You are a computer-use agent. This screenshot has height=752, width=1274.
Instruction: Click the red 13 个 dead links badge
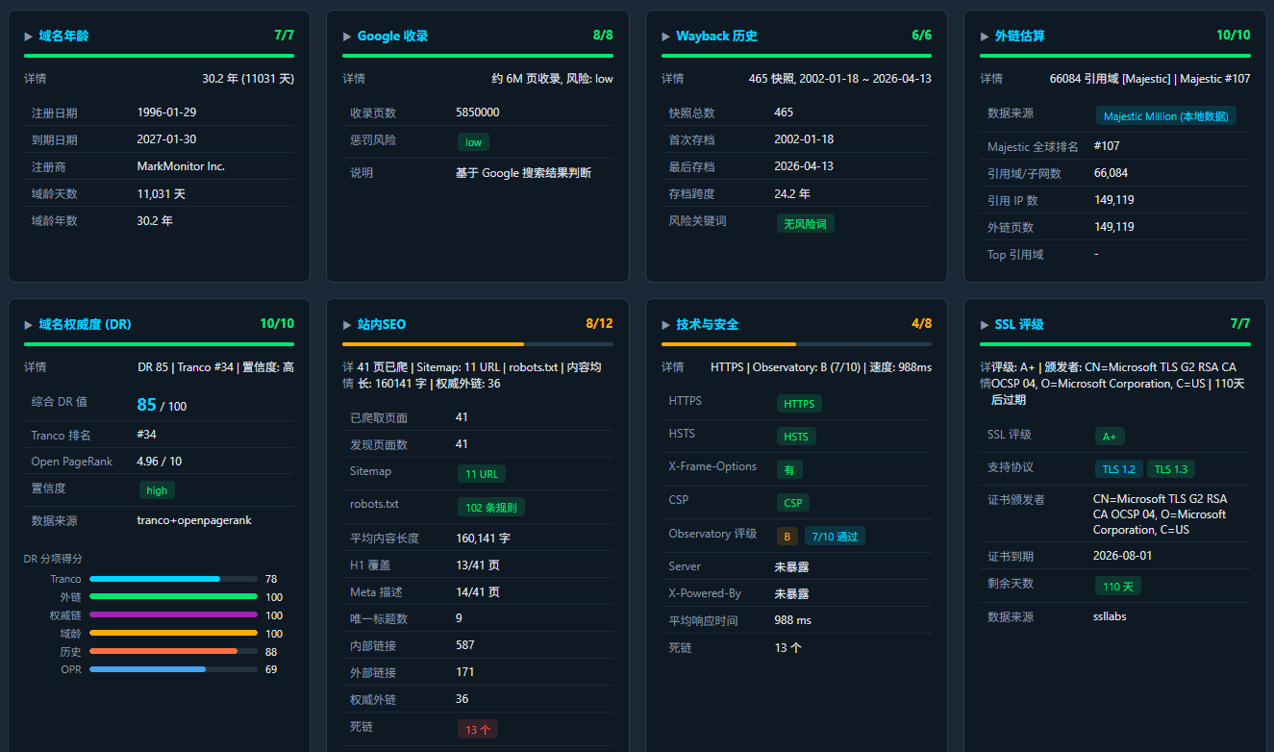(x=478, y=730)
